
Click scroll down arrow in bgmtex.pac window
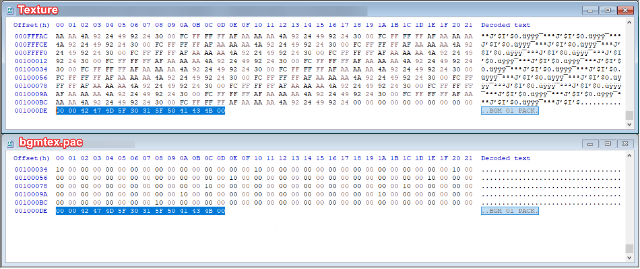click(x=629, y=257)
